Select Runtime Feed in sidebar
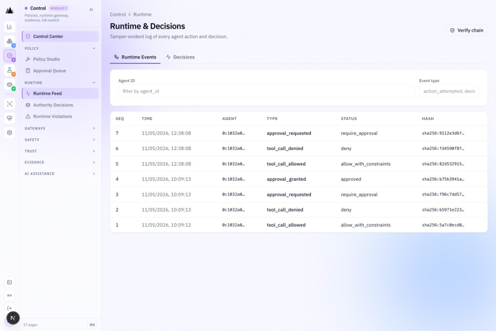Image resolution: width=496 pixels, height=331 pixels. point(61,93)
